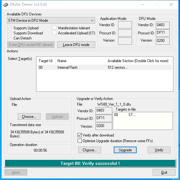Toggle the Supports Upload checkbox
The image size is (180, 180).
(9, 28)
